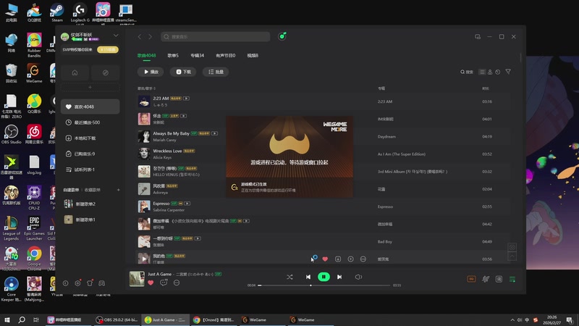Image resolution: width=579 pixels, height=326 pixels.
Task: Select the Songs 4048 tab
Action: pyautogui.click(x=147, y=56)
